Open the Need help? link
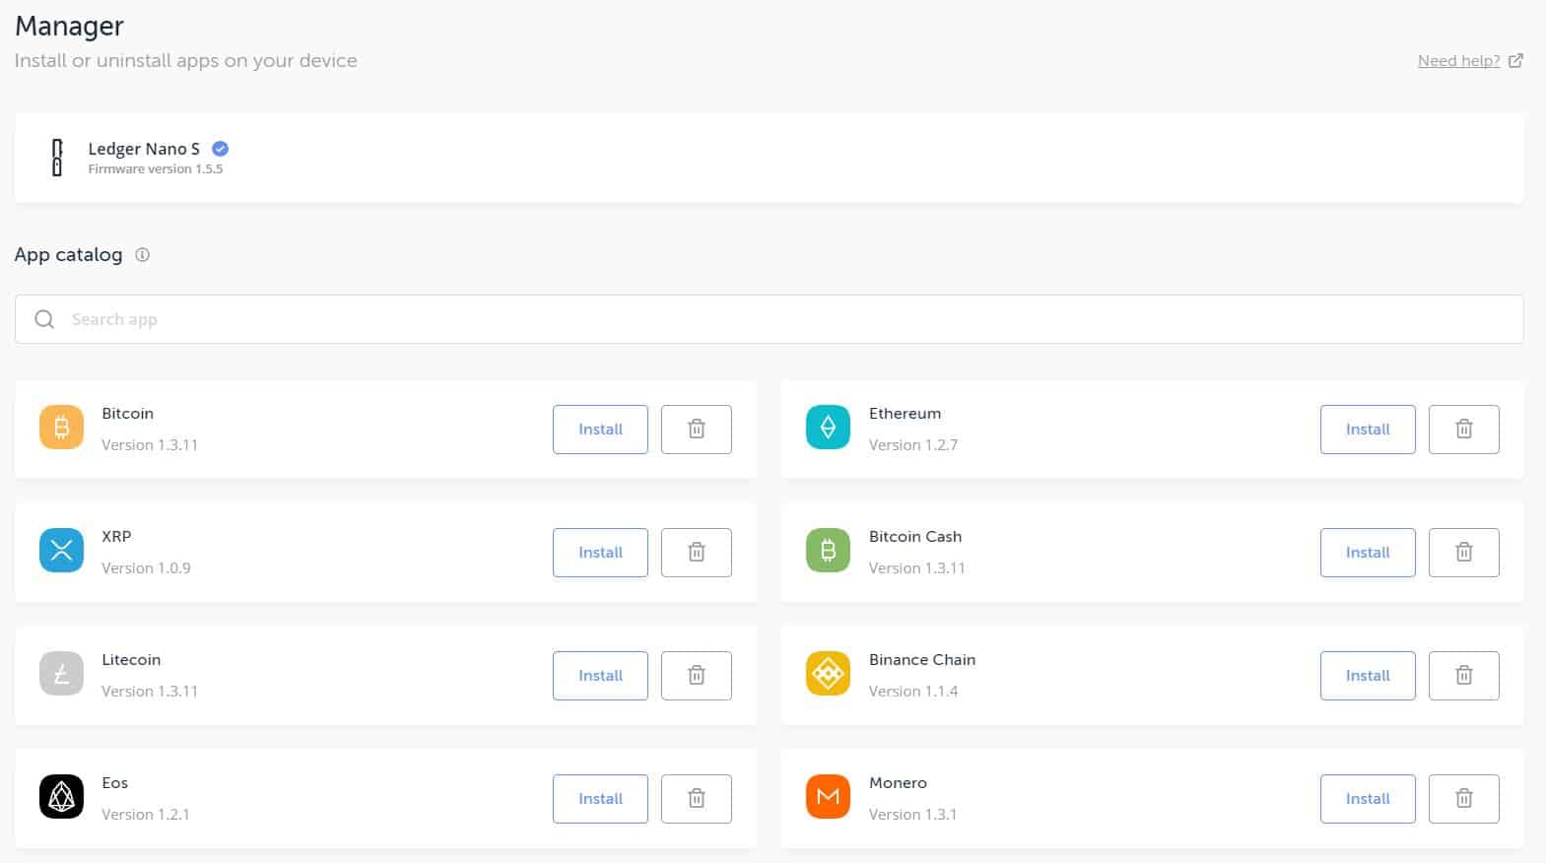 tap(1458, 60)
